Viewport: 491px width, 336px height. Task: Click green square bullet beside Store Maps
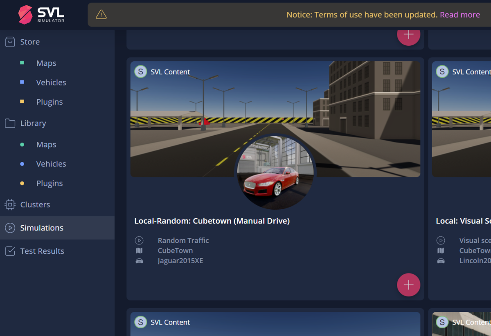coord(22,63)
